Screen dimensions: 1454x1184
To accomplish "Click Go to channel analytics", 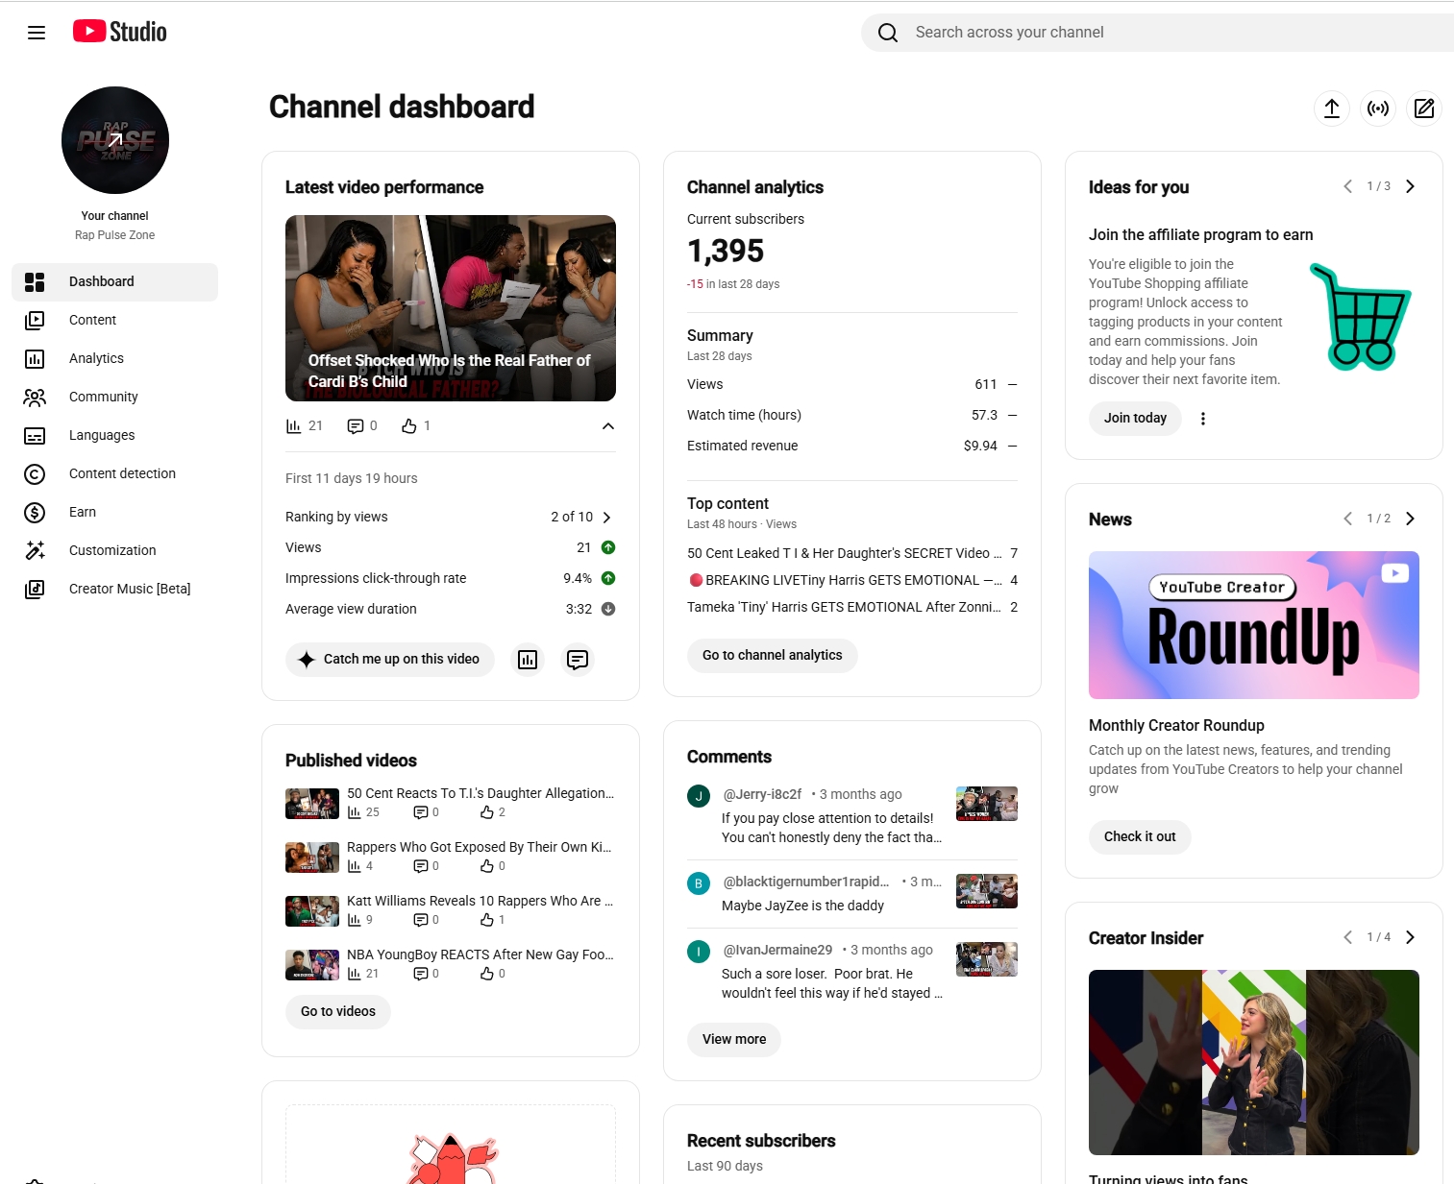I will (x=773, y=656).
